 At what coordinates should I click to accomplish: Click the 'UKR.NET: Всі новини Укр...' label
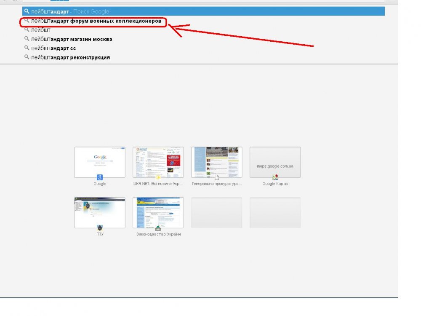[x=158, y=184]
